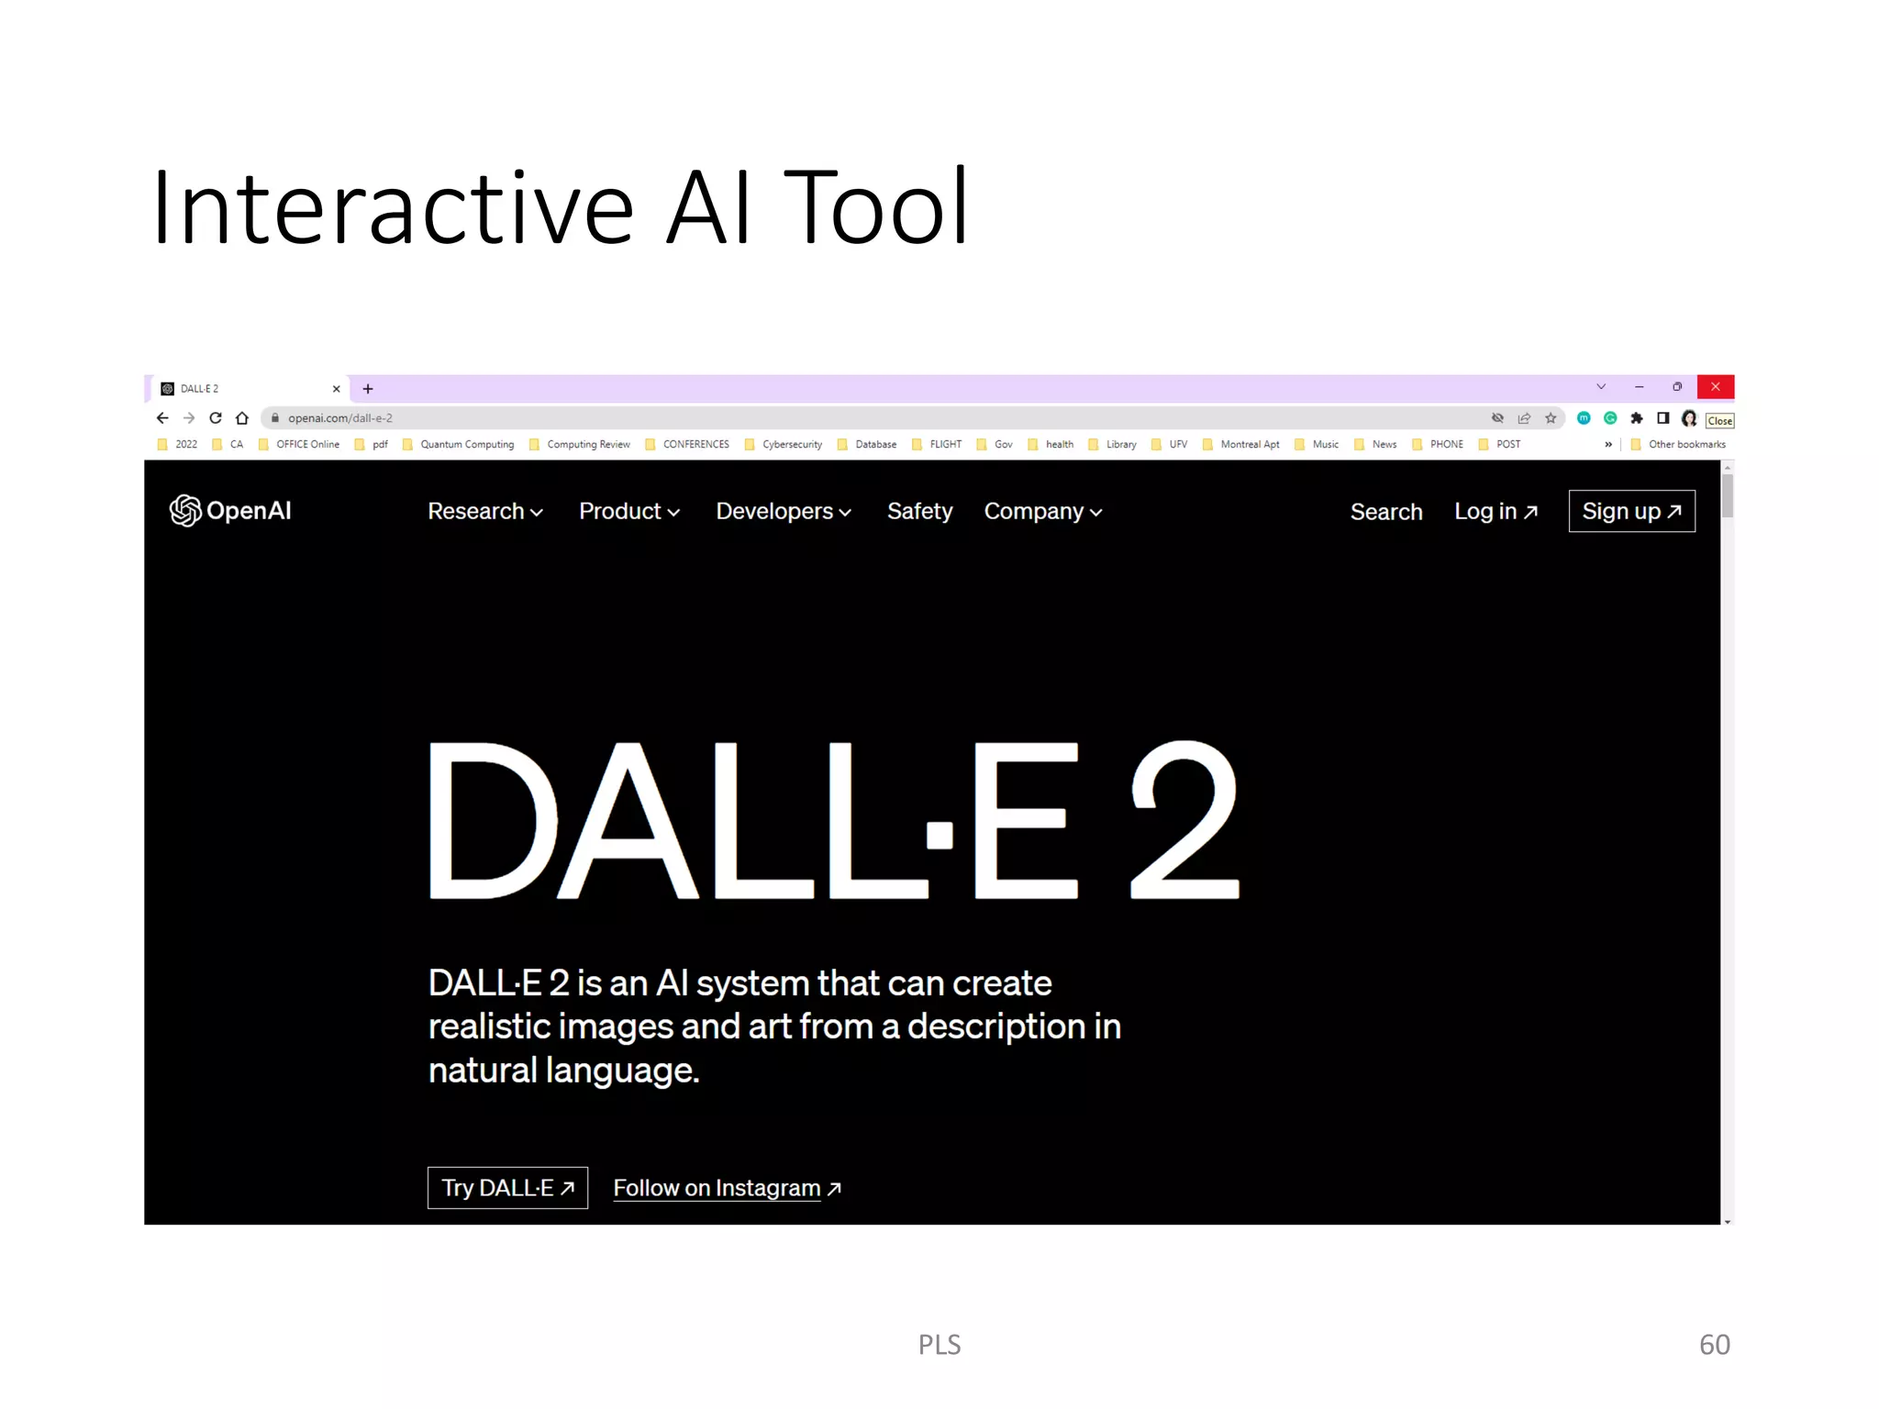Click the Grammarly green extension icon

[1610, 418]
